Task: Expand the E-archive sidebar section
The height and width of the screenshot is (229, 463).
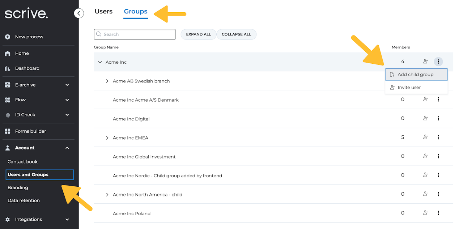Action: [x=67, y=85]
